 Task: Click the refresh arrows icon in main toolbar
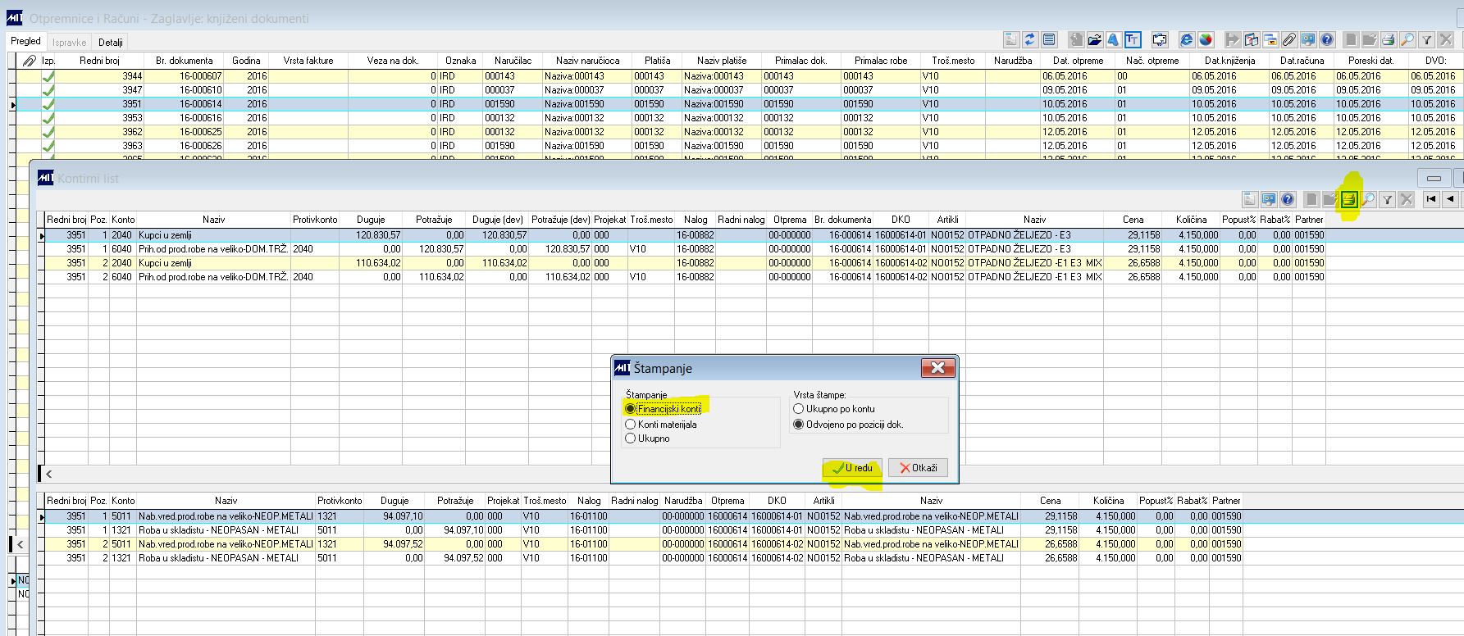(x=1030, y=39)
